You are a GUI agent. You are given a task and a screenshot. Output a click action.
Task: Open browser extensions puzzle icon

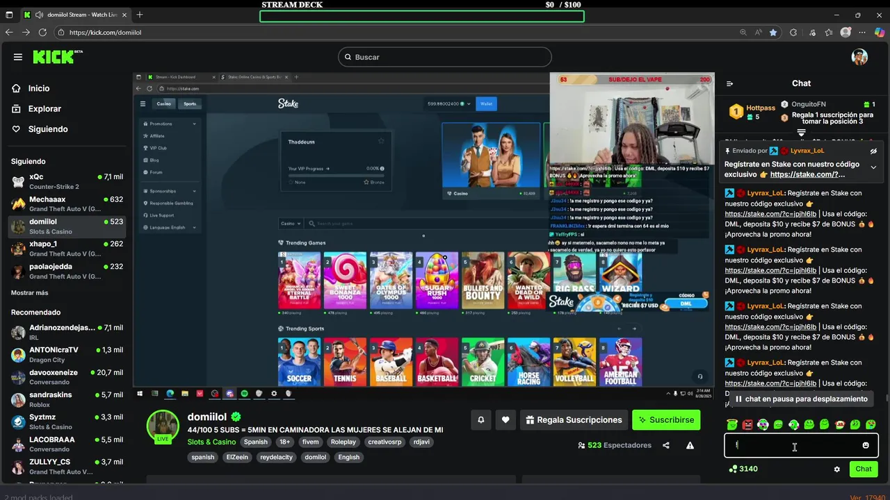[x=793, y=32]
